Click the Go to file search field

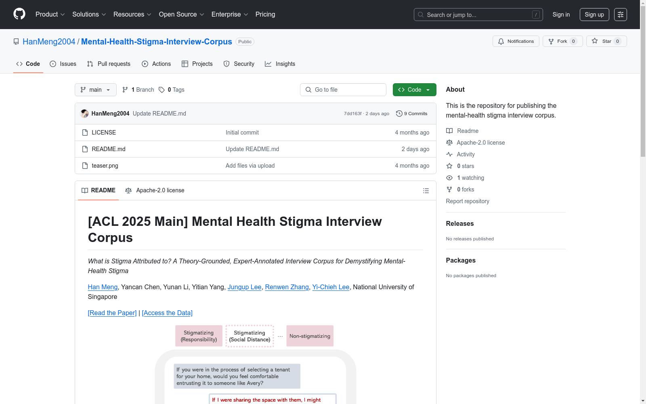click(343, 90)
